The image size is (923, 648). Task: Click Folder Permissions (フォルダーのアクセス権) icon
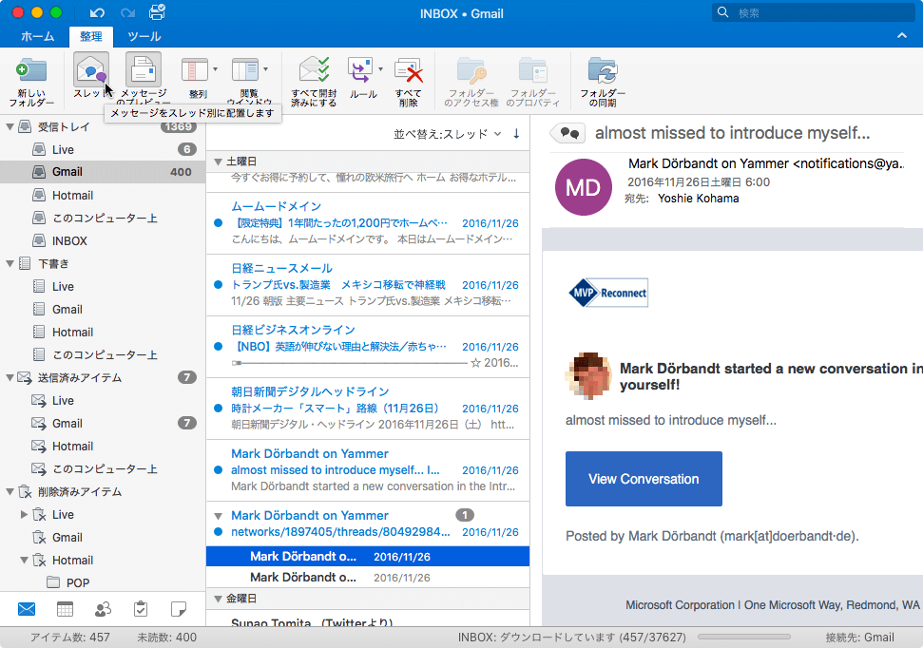(471, 70)
